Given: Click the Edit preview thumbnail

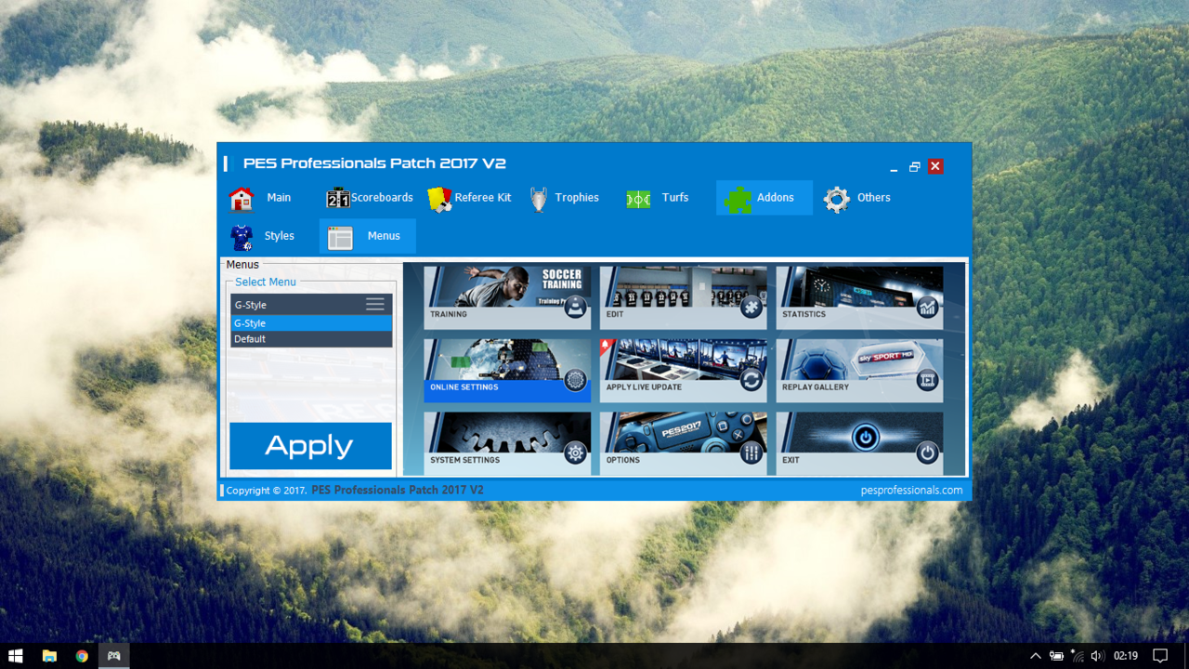Looking at the screenshot, I should (684, 287).
